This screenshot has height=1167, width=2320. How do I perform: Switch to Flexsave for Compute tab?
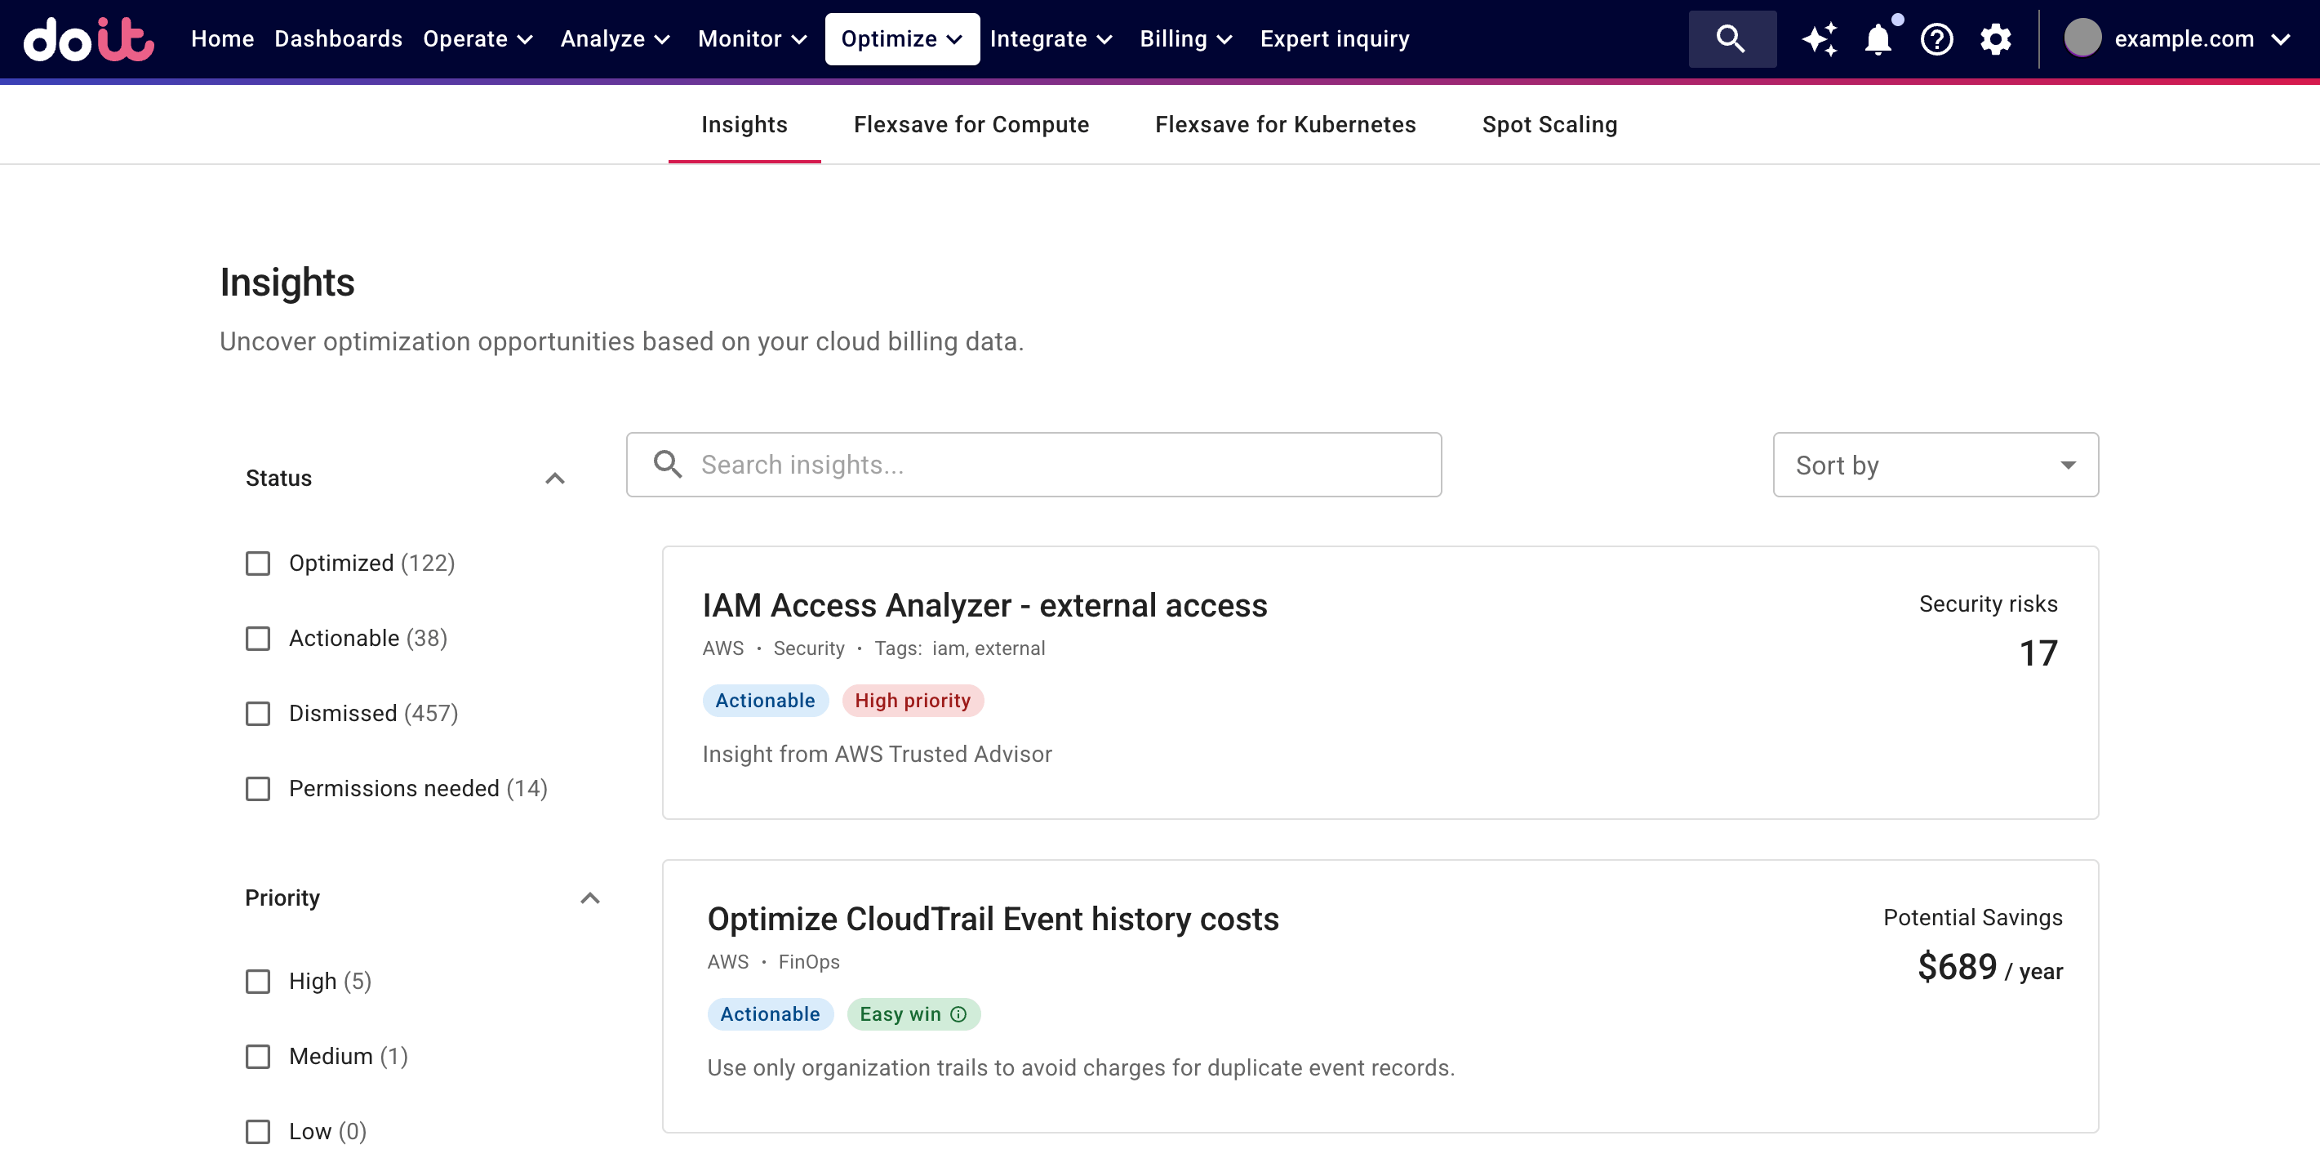click(971, 124)
